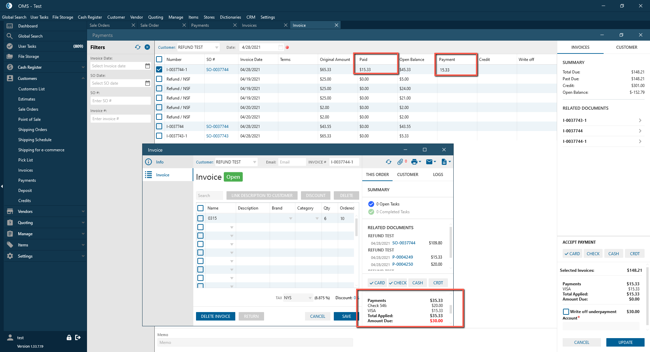Click the refresh icon beside Filters
This screenshot has width=650, height=352.
[x=138, y=47]
